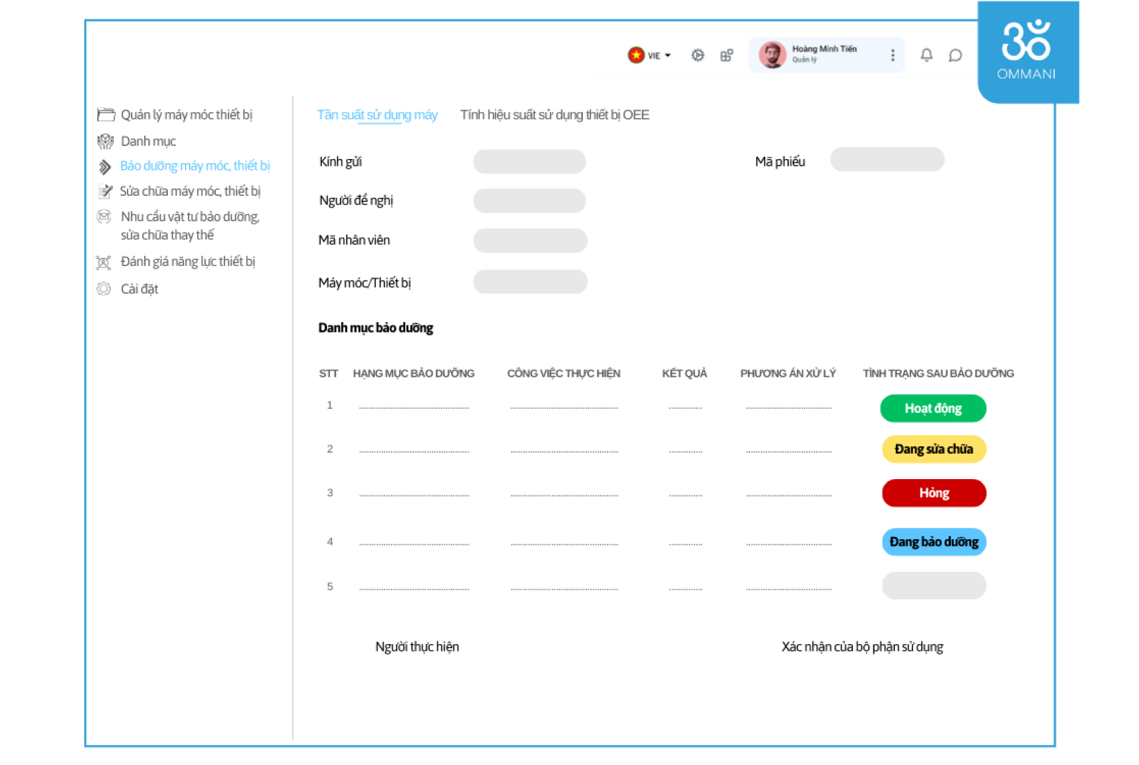The image size is (1139, 765).
Task: Switch to Tính hiệu suất OEE tab
Action: tap(554, 115)
